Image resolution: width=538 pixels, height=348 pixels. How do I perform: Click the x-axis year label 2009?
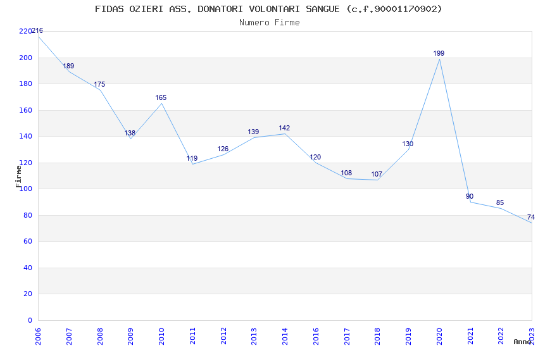point(130,337)
